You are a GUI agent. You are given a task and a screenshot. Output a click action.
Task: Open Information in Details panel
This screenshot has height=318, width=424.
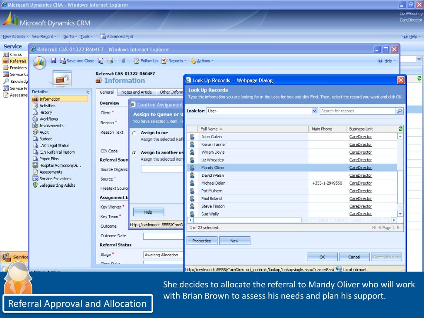[x=60, y=99]
